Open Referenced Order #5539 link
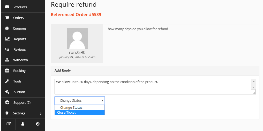This screenshot has width=263, height=131. tap(76, 15)
